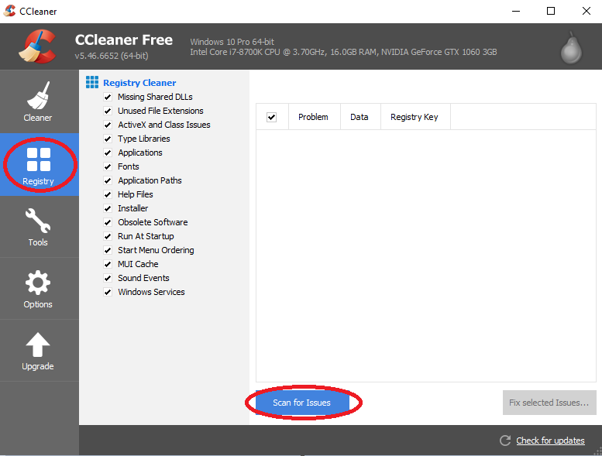The image size is (602, 456).
Task: Uncheck Windows Services
Action: pos(108,292)
